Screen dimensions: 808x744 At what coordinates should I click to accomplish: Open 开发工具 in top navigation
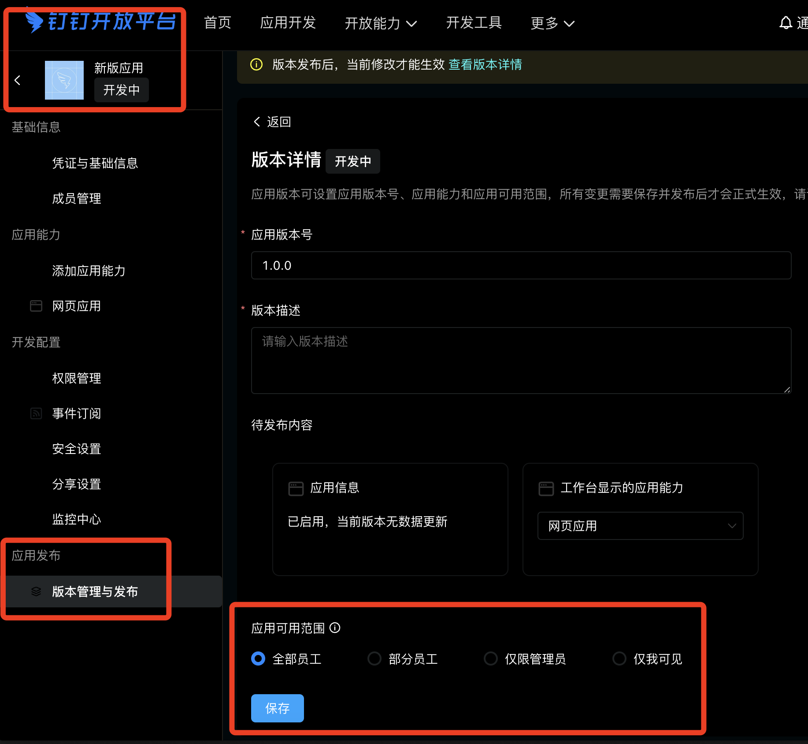(474, 22)
